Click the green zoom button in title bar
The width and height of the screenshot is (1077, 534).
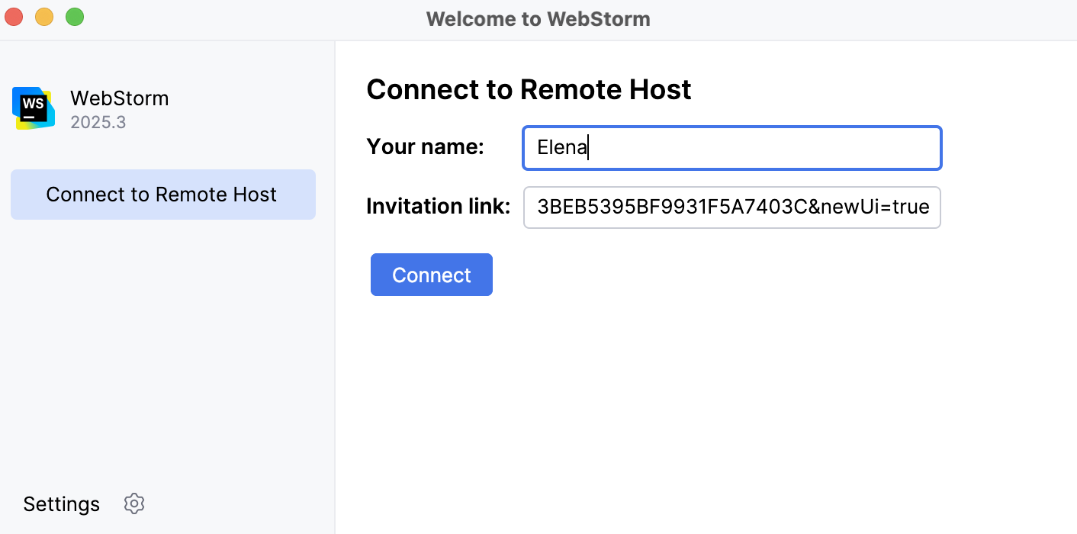75,15
